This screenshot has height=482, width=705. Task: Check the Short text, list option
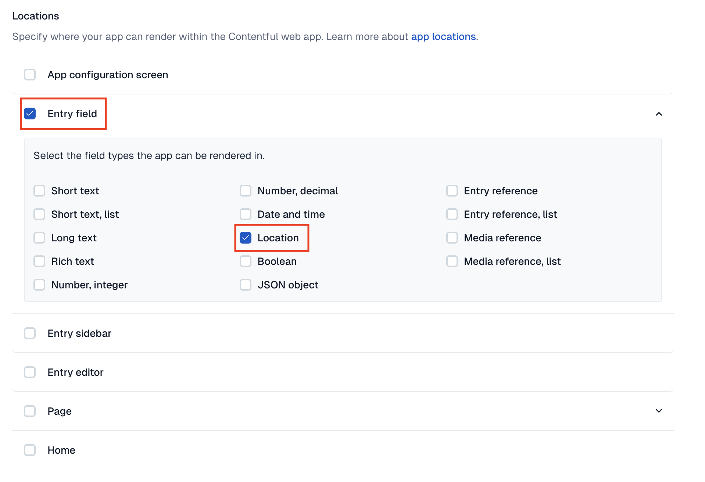click(x=39, y=214)
